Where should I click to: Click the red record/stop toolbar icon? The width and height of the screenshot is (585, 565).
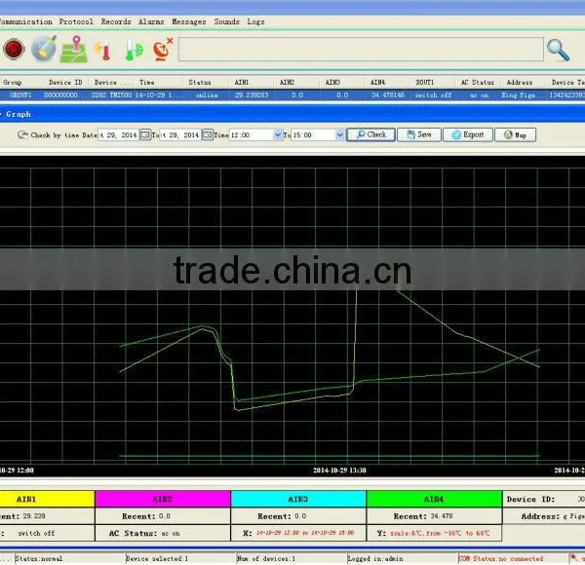coord(15,50)
